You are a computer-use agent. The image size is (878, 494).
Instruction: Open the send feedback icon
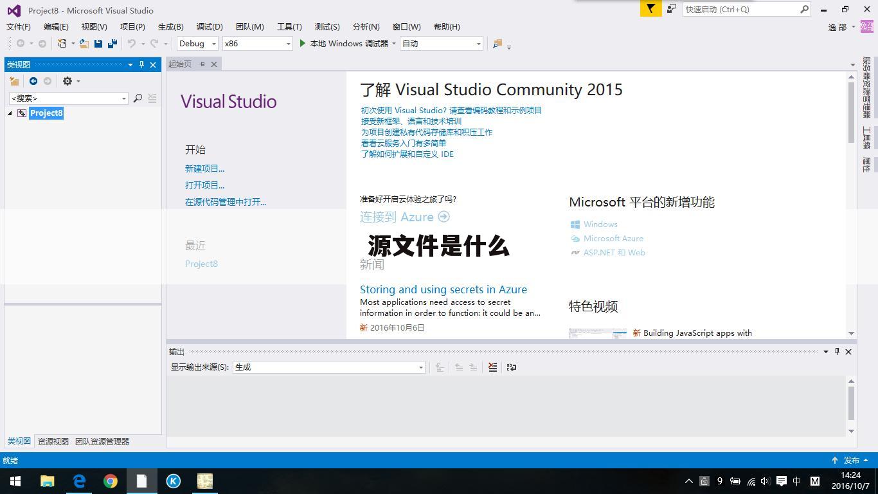[x=671, y=9]
